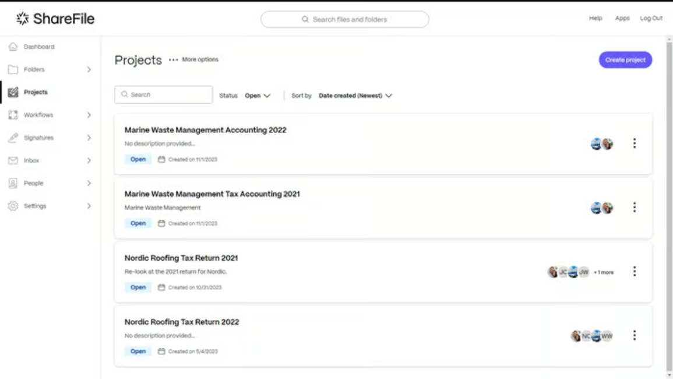Open kebab menu for Nordic Roofing Tax Return 2022

click(635, 336)
